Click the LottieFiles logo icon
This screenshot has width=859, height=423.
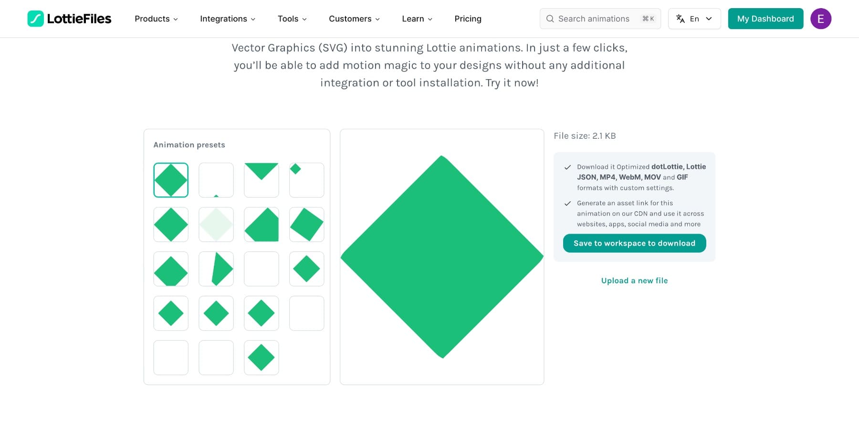point(36,19)
